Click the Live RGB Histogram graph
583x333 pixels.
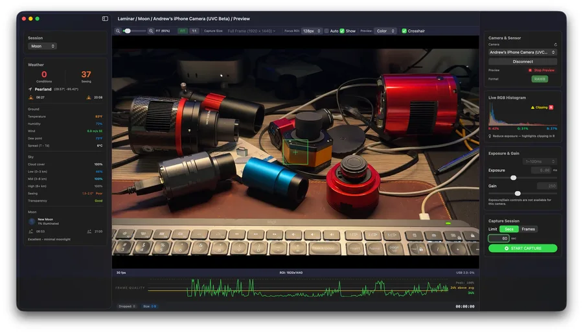tap(522, 114)
